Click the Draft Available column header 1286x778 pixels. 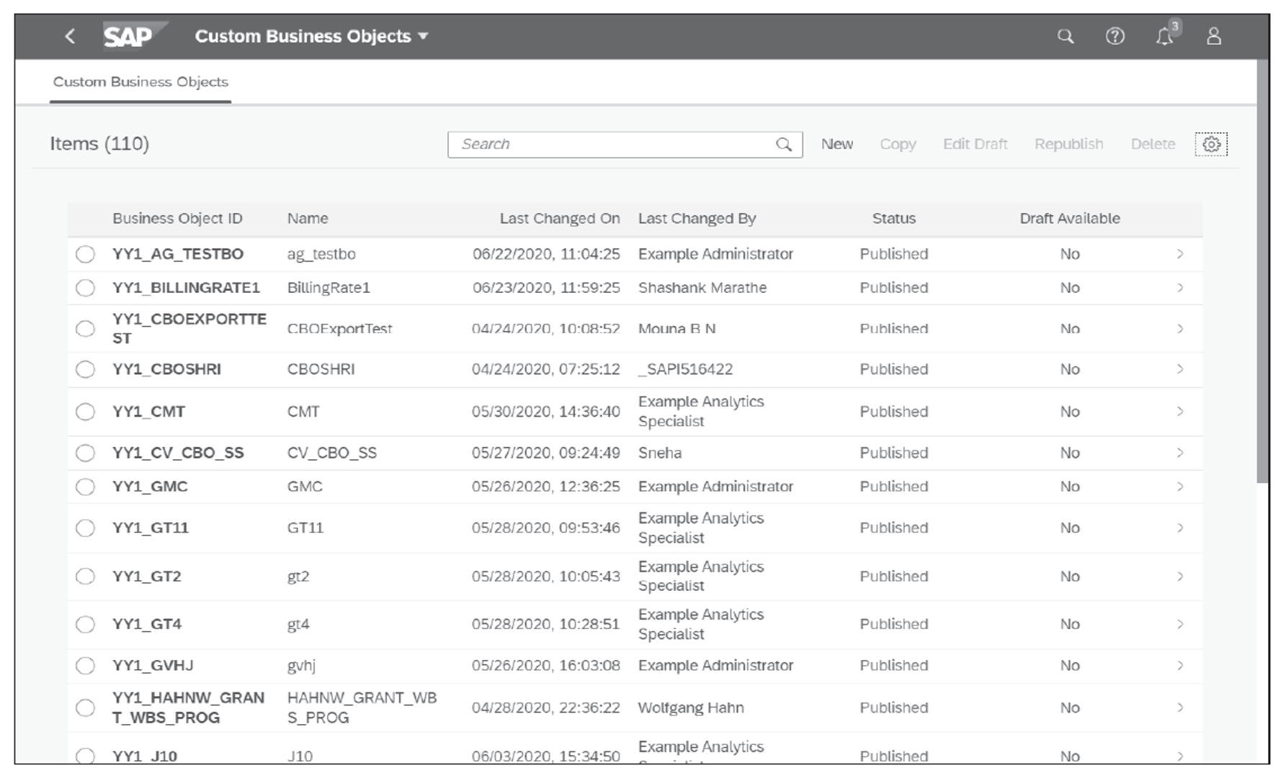(x=1070, y=219)
